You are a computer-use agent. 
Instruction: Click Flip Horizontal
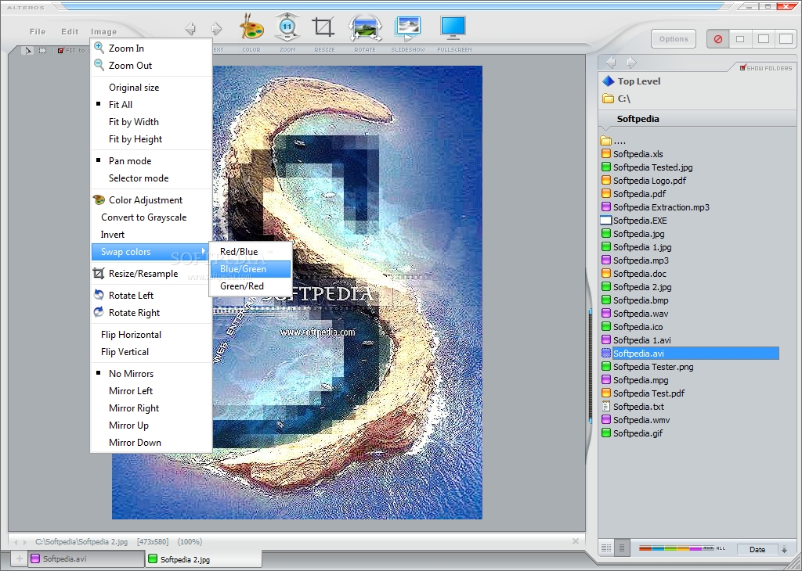(x=151, y=335)
